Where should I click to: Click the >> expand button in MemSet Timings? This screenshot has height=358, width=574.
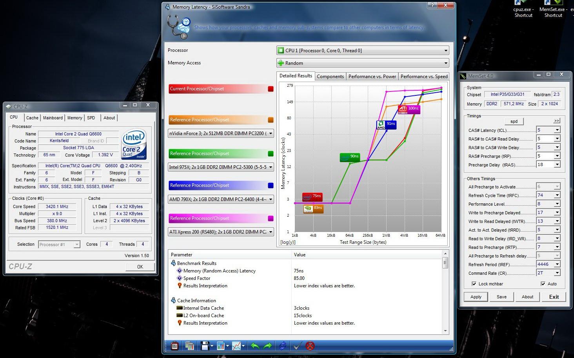(x=557, y=121)
